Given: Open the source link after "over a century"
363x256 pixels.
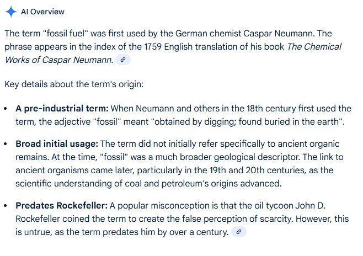Looking at the screenshot, I should (238, 232).
